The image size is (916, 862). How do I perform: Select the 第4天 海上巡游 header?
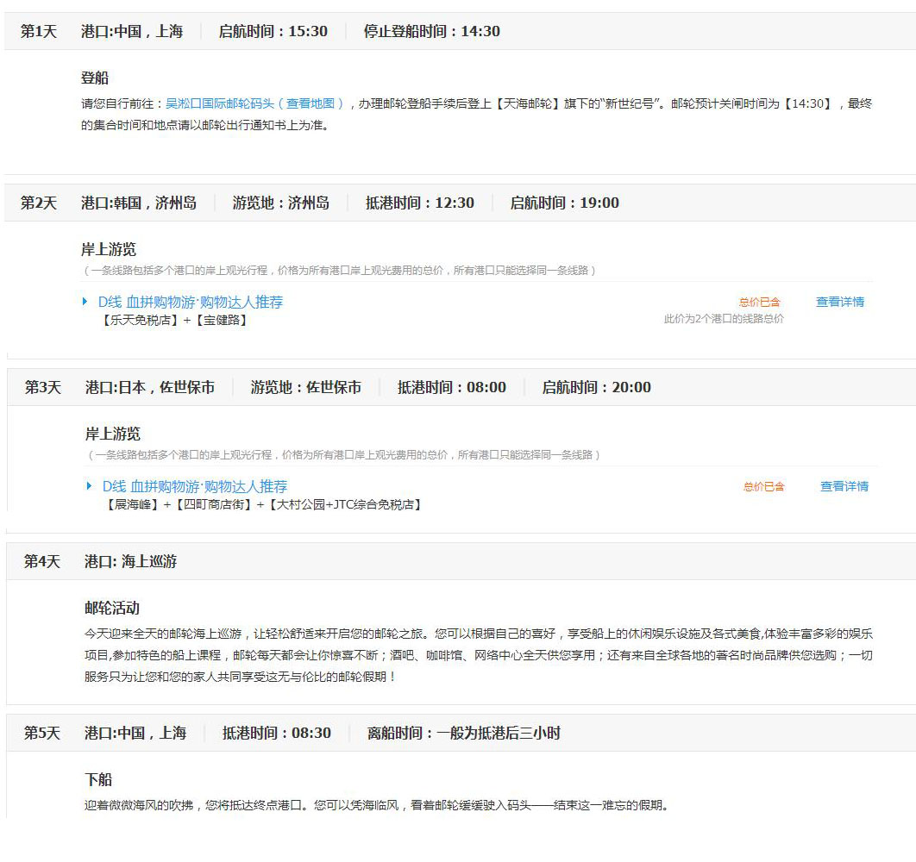[x=130, y=561]
